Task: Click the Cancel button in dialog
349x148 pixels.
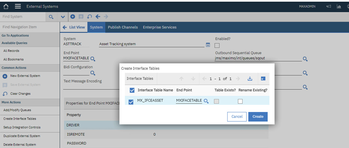Action: tap(237, 117)
